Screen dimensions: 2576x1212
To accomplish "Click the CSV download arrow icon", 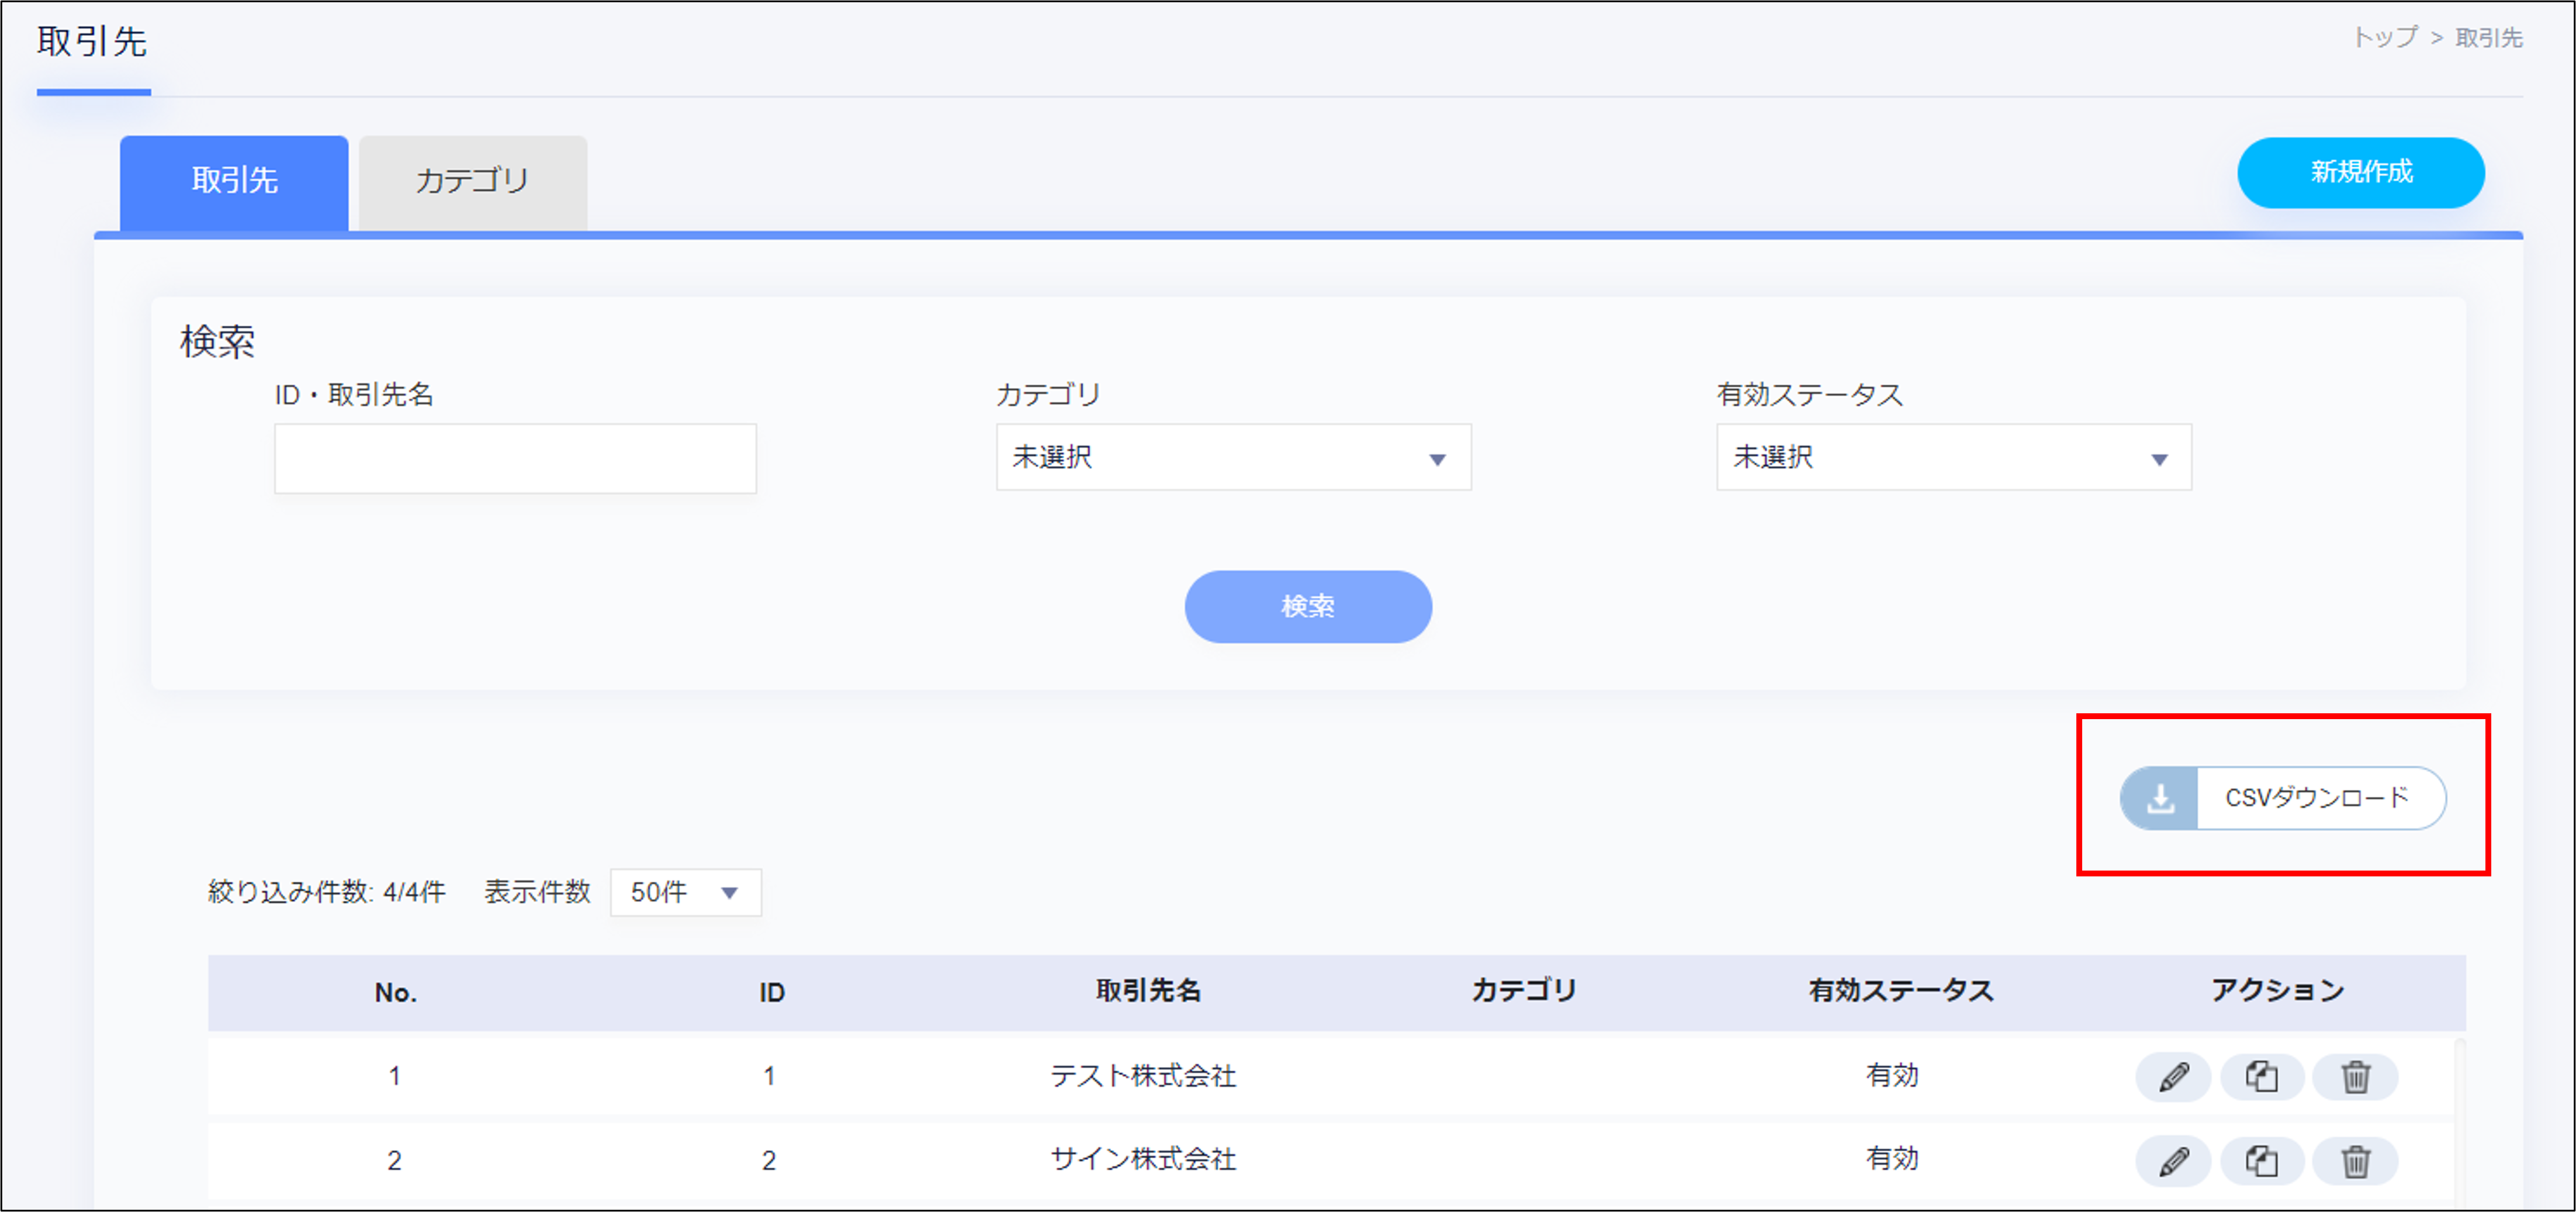I will pos(2160,799).
